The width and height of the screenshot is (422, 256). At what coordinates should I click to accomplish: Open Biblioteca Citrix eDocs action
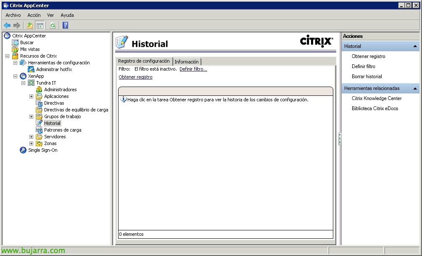[x=375, y=108]
